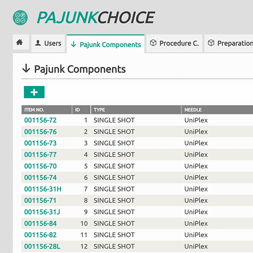Open item 001156-31J link
The image size is (253, 253).
tap(42, 212)
